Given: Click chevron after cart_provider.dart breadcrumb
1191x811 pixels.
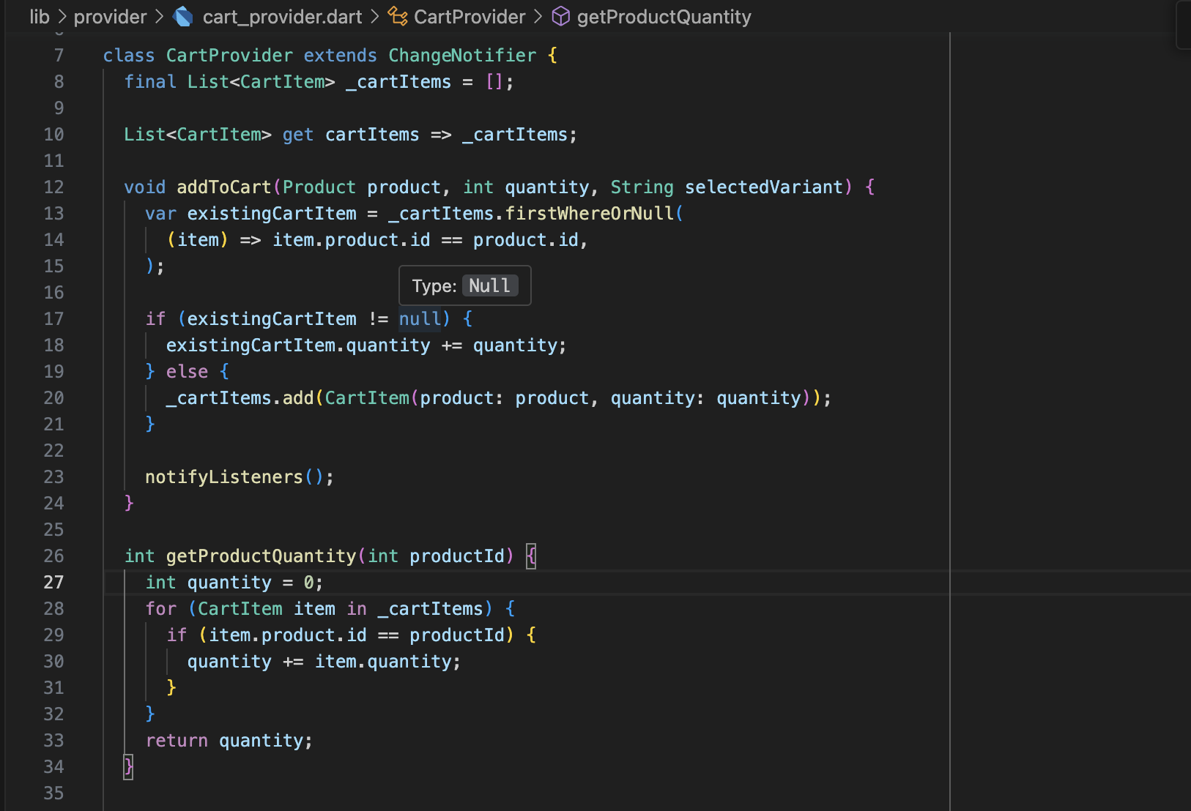Looking at the screenshot, I should tap(374, 17).
